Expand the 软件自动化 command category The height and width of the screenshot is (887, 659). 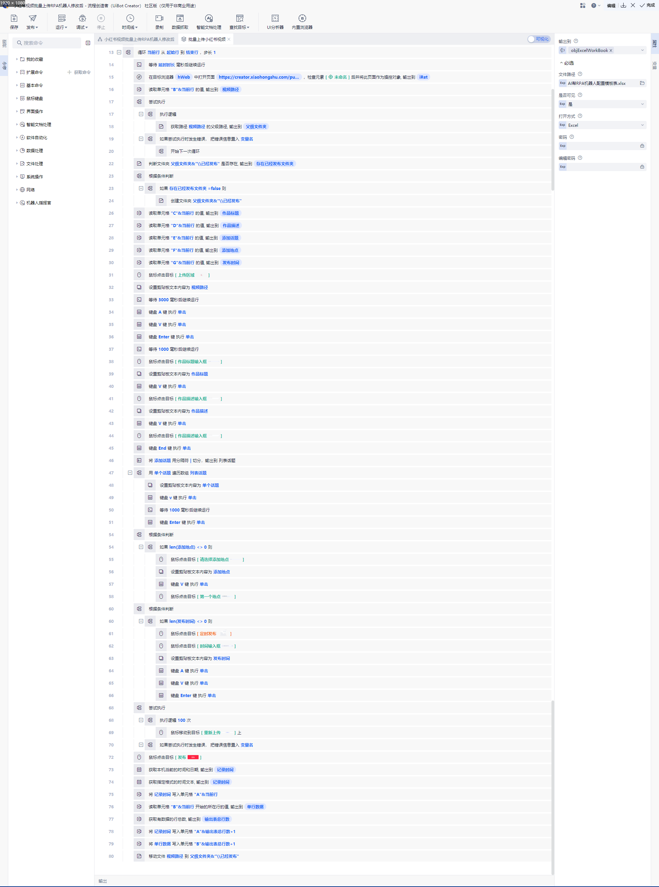coord(17,137)
